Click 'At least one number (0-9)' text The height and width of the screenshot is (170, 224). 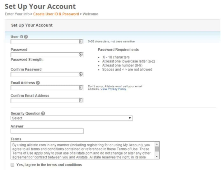tap(122, 66)
